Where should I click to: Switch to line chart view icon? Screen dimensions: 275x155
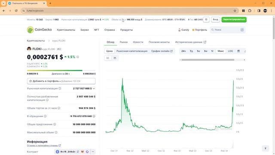[108, 58]
